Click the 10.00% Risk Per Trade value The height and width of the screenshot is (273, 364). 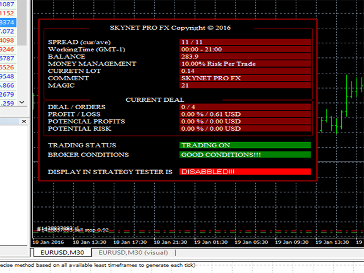click(245, 64)
